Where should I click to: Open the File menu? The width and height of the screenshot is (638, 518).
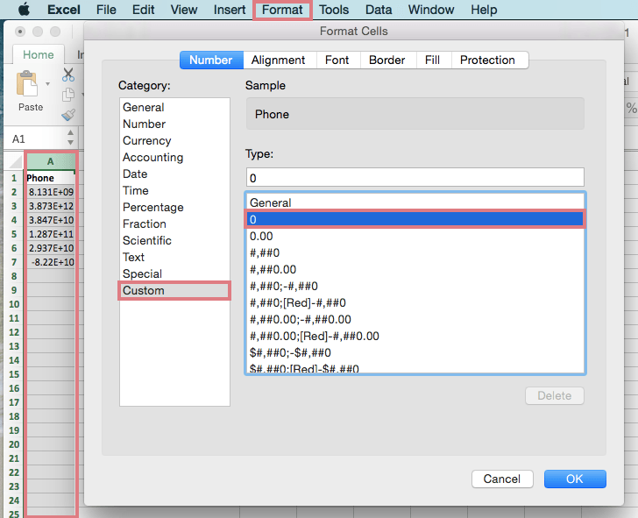(106, 10)
